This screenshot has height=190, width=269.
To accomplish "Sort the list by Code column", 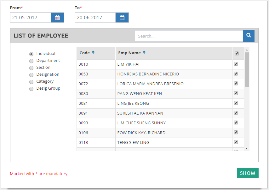I will (93, 53).
